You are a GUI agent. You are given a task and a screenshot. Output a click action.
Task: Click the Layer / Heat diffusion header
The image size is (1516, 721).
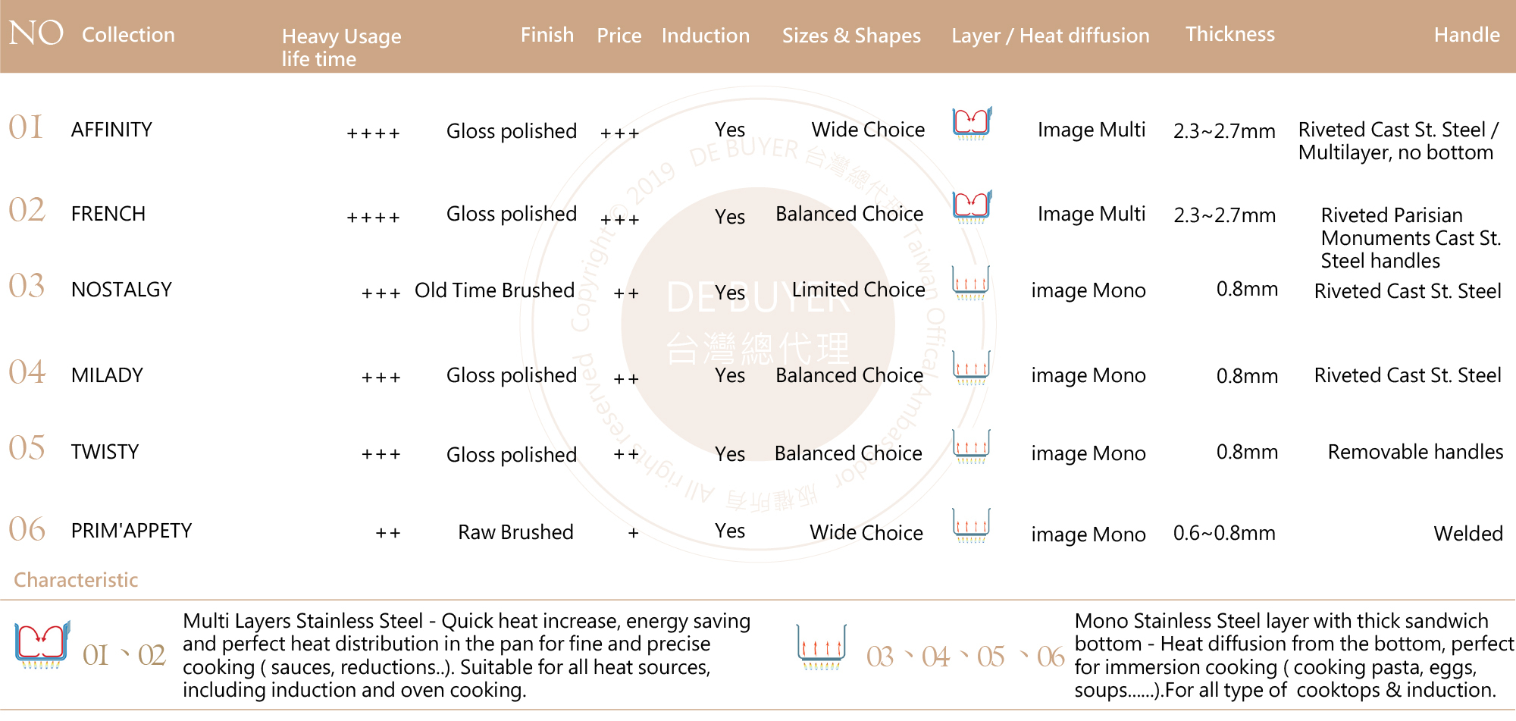point(1050,36)
